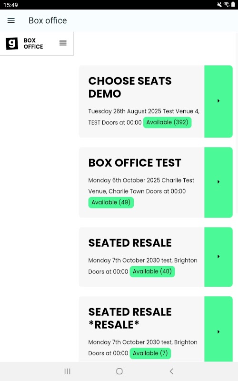Select the SEATED RESALE event title
Image resolution: width=238 pixels, height=381 pixels.
[x=130, y=243]
